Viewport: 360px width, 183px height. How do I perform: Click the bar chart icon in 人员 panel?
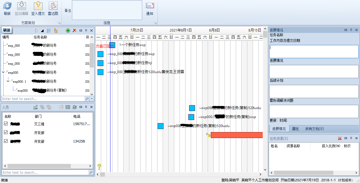[x=35, y=107]
